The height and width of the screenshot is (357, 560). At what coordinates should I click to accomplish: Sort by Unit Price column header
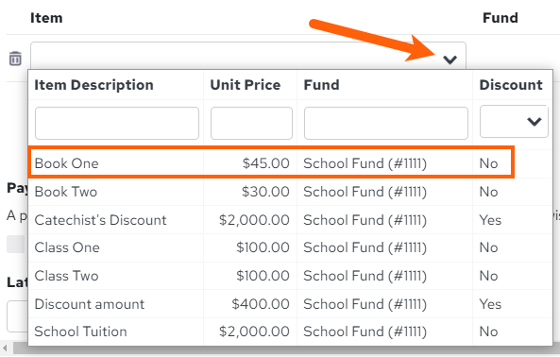coord(246,85)
